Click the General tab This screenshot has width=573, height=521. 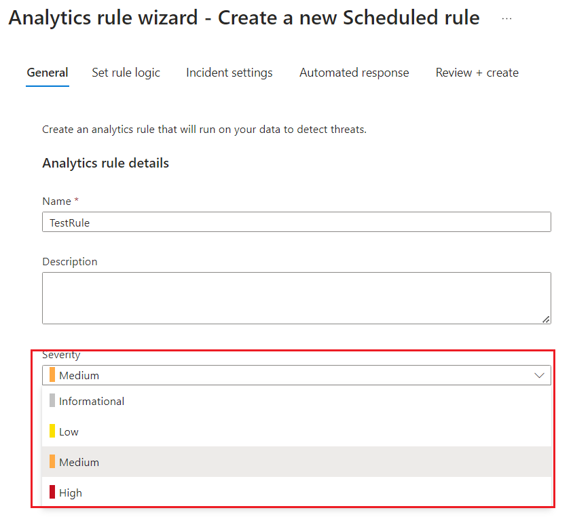click(47, 73)
